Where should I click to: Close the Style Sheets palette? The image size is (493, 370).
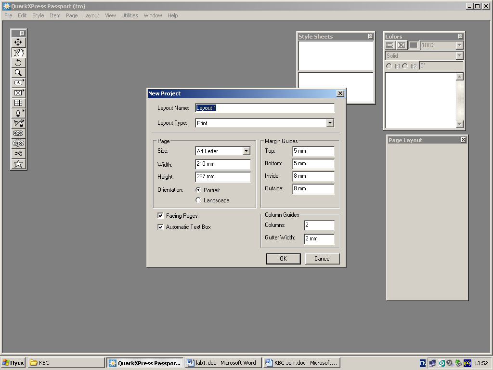[370, 36]
